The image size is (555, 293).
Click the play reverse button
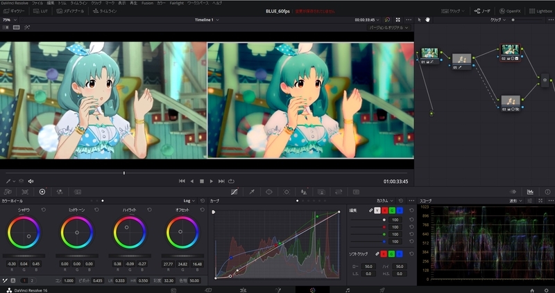click(x=192, y=181)
